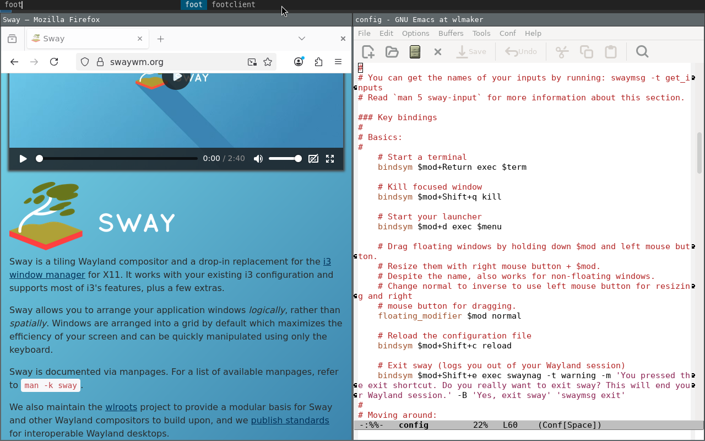The height and width of the screenshot is (441, 705).
Task: Open the Conf menu in Emacs
Action: (507, 33)
